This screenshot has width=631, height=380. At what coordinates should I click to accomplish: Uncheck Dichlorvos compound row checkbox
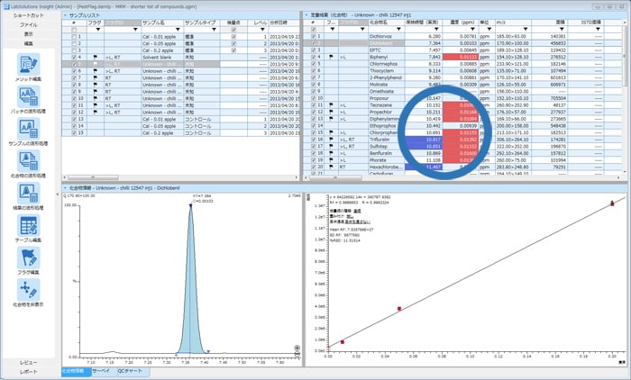pyautogui.click(x=314, y=37)
